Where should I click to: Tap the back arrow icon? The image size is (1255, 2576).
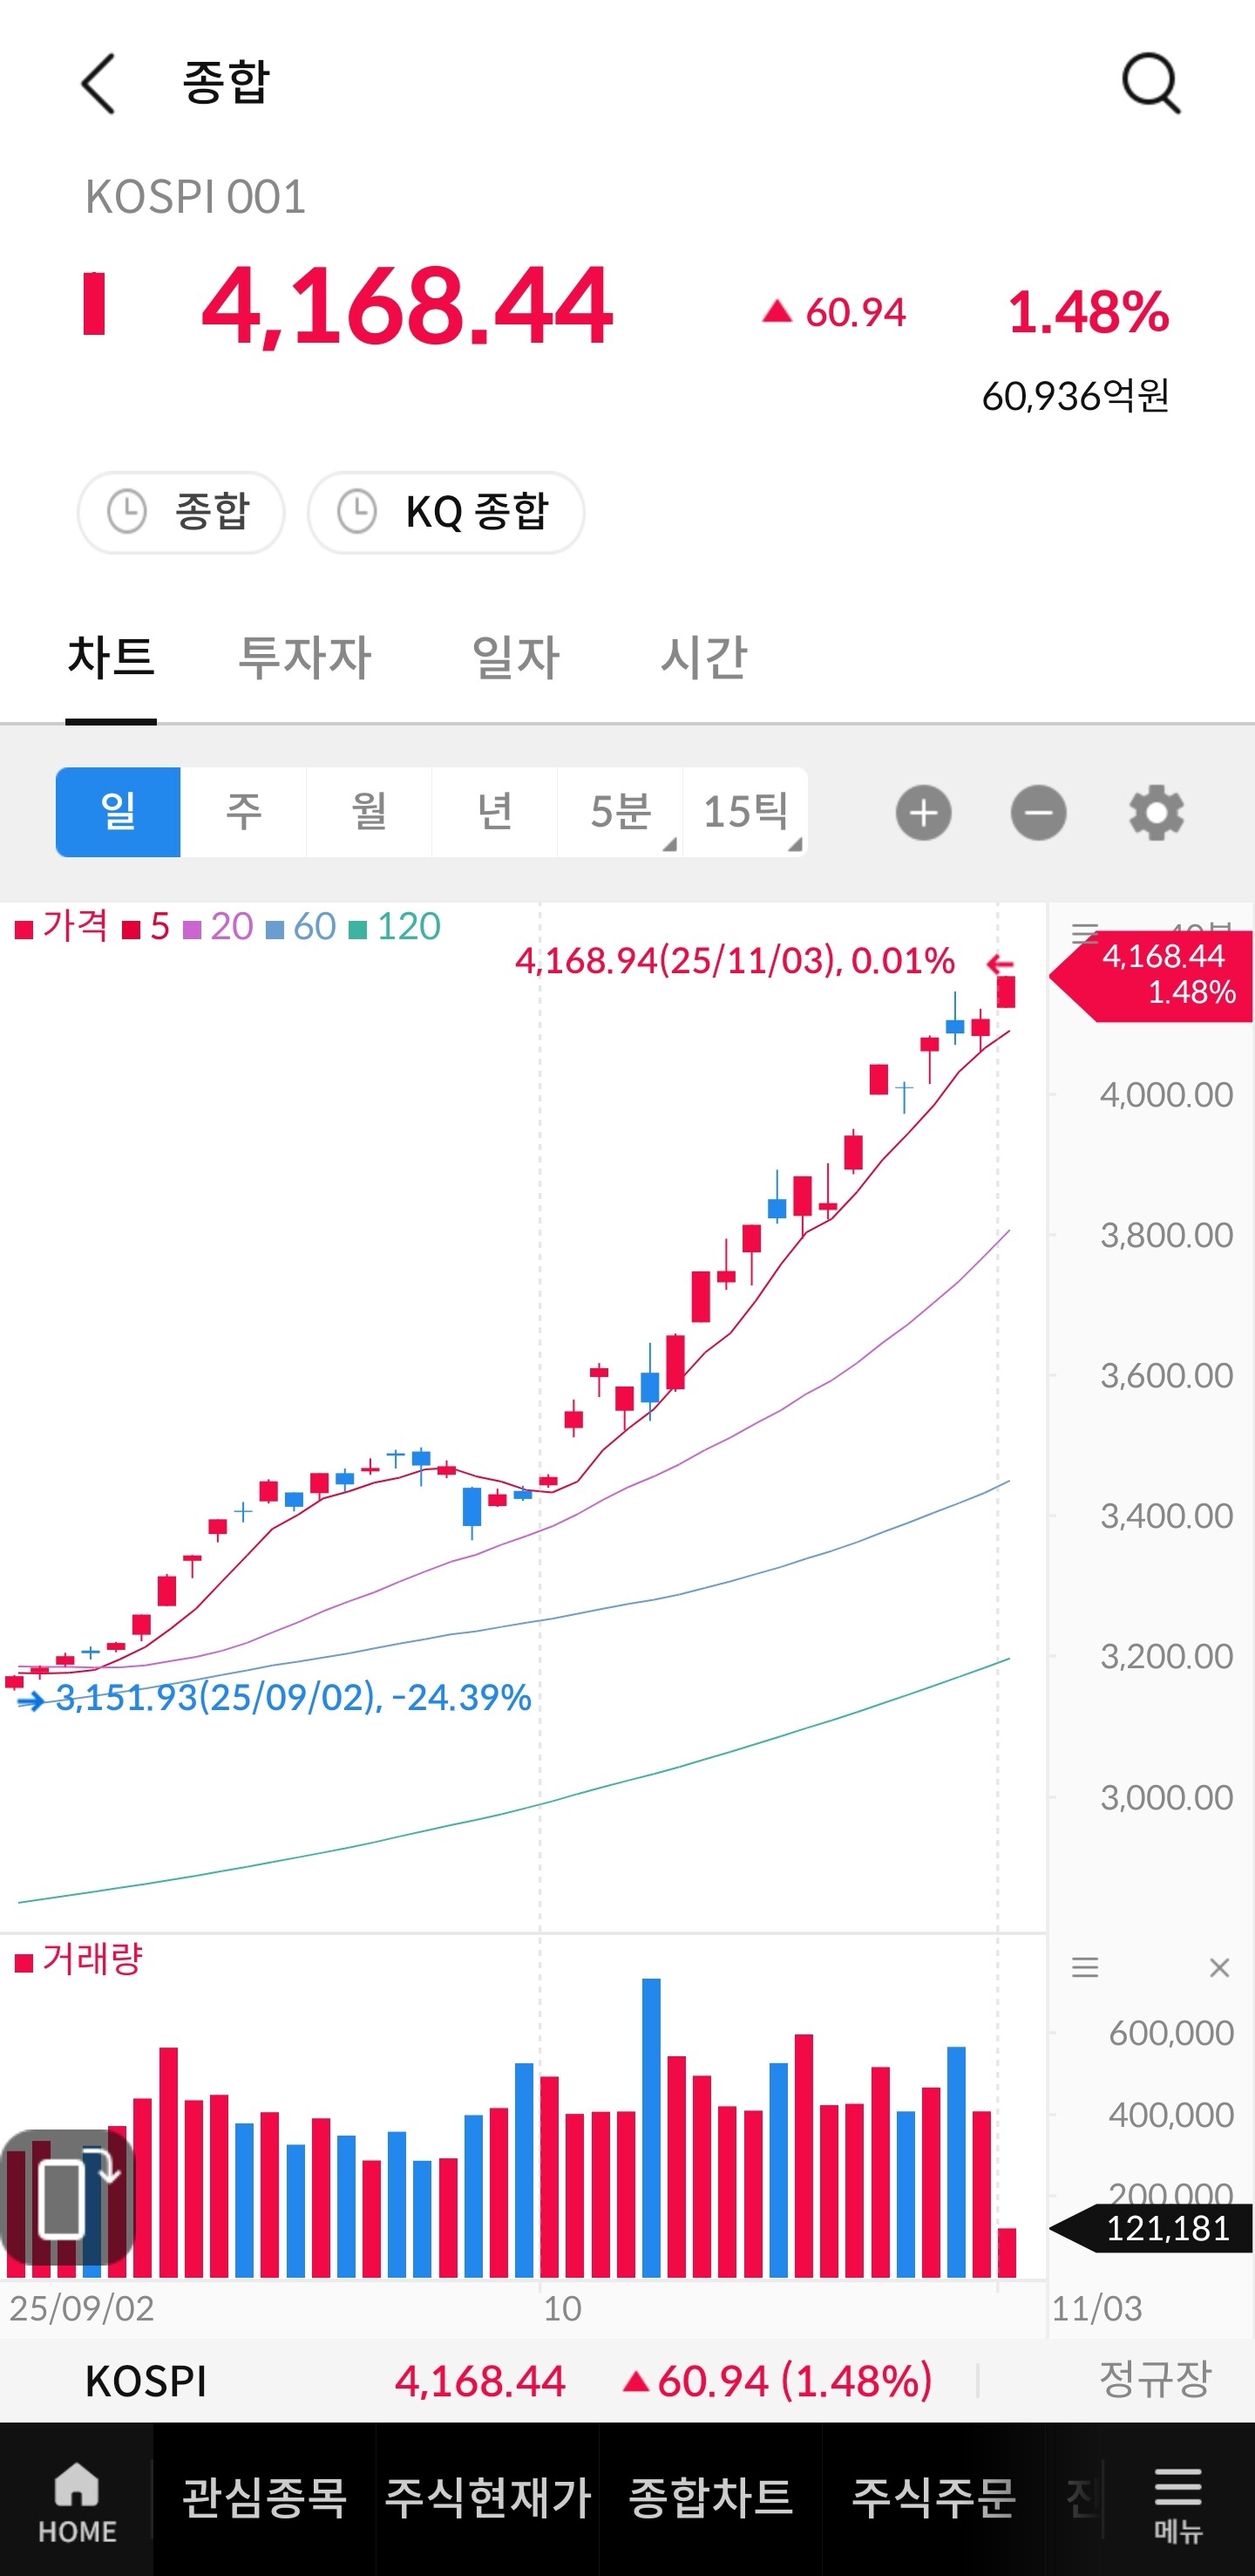(x=99, y=84)
